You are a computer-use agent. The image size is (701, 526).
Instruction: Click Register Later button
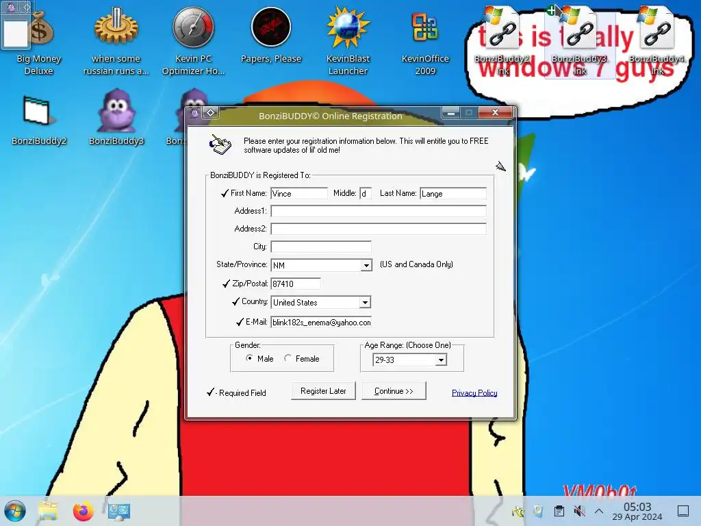click(323, 391)
